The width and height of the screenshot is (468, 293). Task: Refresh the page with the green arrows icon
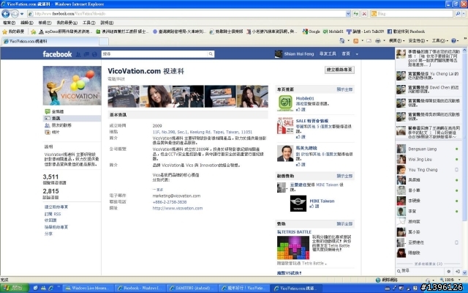point(356,14)
